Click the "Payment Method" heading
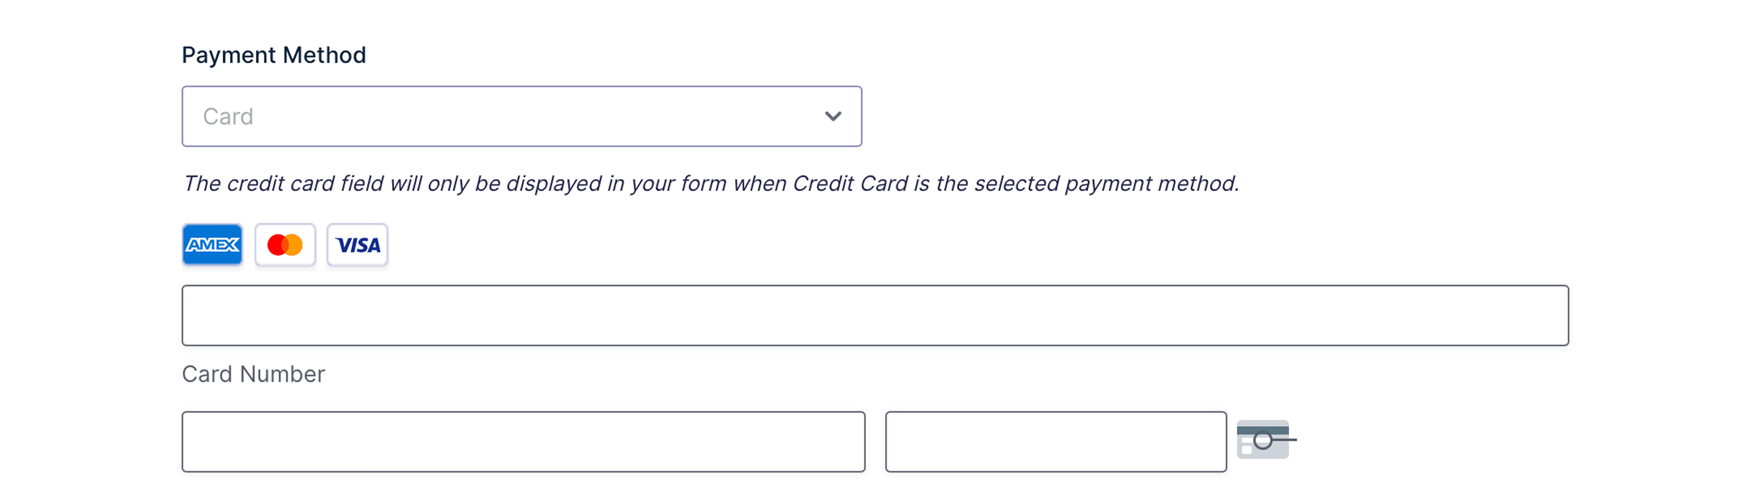Viewport: 1751px width, 490px height. [274, 55]
